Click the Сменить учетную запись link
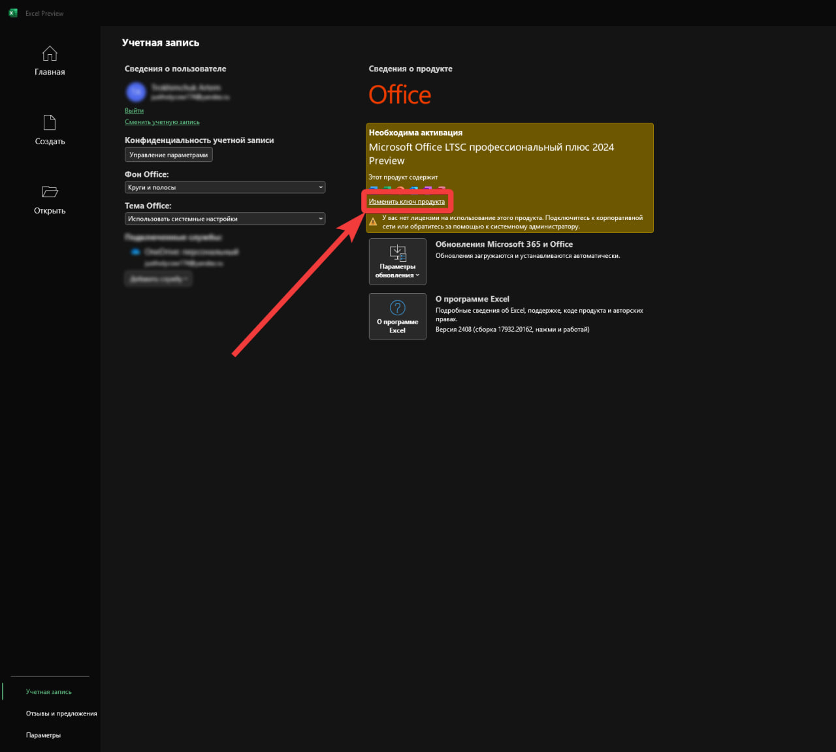836x752 pixels. point(162,122)
